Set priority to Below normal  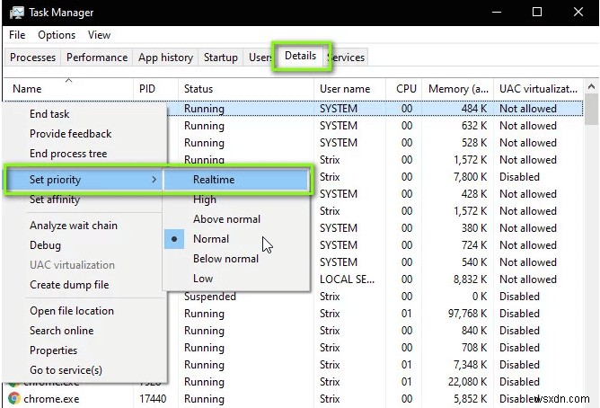coord(236,259)
